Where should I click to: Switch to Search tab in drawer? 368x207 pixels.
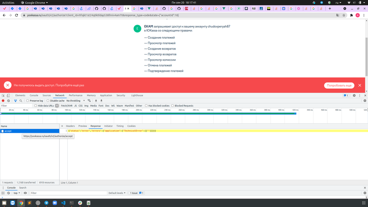click(23, 188)
